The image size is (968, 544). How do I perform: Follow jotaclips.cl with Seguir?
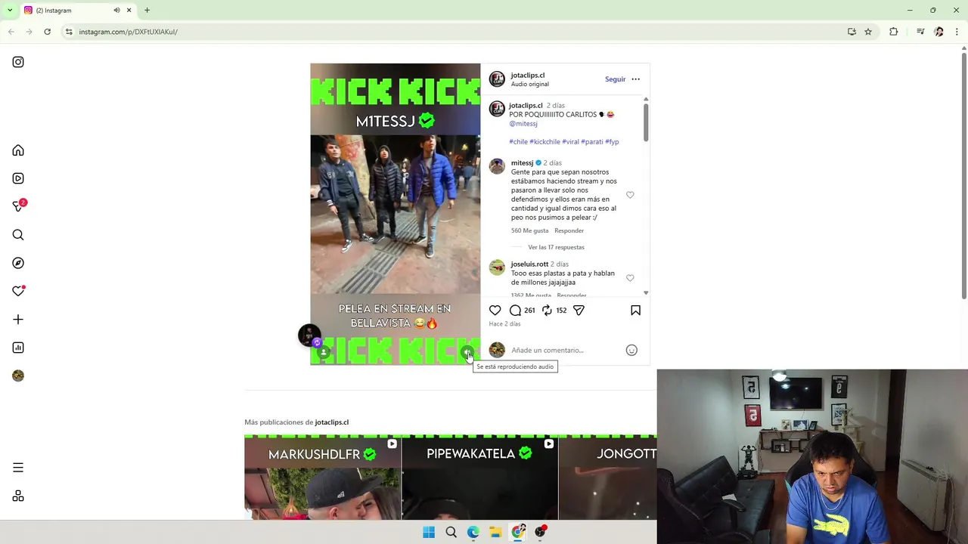click(x=615, y=79)
